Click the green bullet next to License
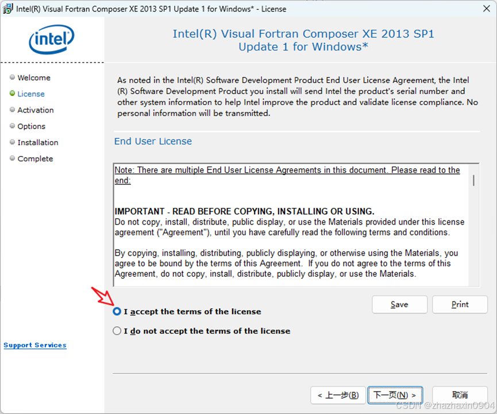 (x=13, y=93)
